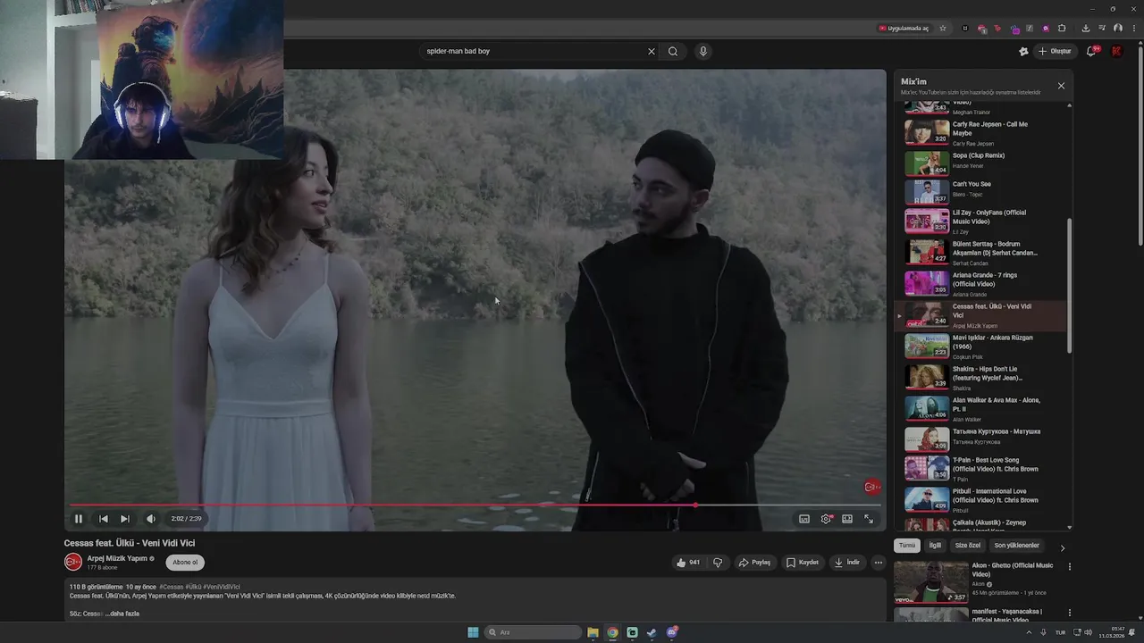Image resolution: width=1144 pixels, height=643 pixels.
Task: Open browser downloads icon
Action: [1085, 29]
